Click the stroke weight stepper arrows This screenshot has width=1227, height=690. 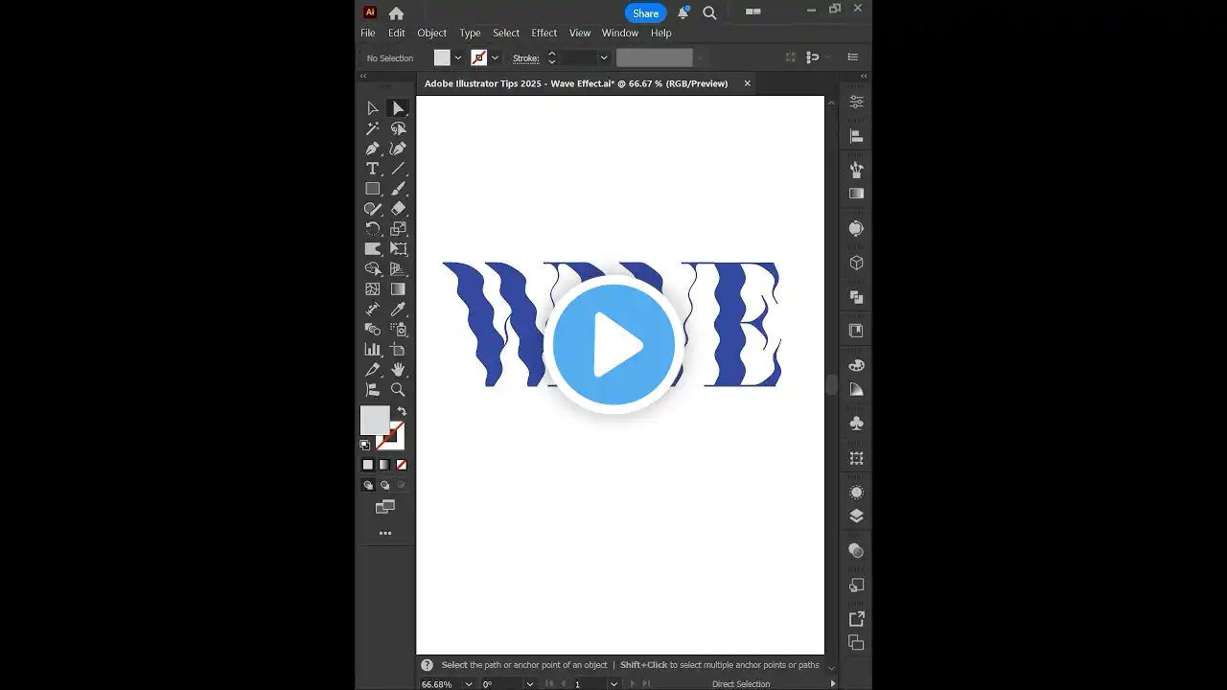[x=551, y=57]
